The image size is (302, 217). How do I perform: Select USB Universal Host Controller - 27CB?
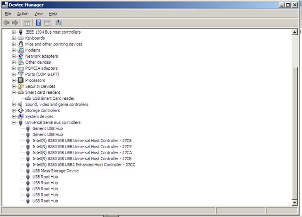click(x=82, y=159)
